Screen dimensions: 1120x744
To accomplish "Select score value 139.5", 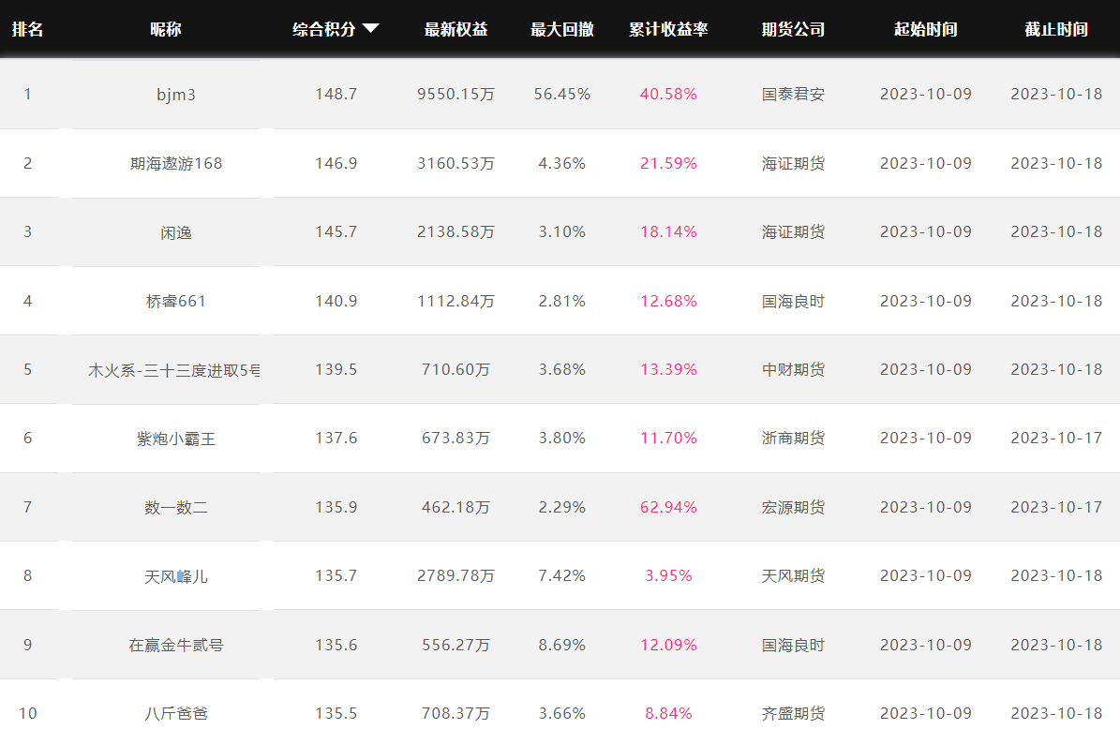I will [x=336, y=370].
